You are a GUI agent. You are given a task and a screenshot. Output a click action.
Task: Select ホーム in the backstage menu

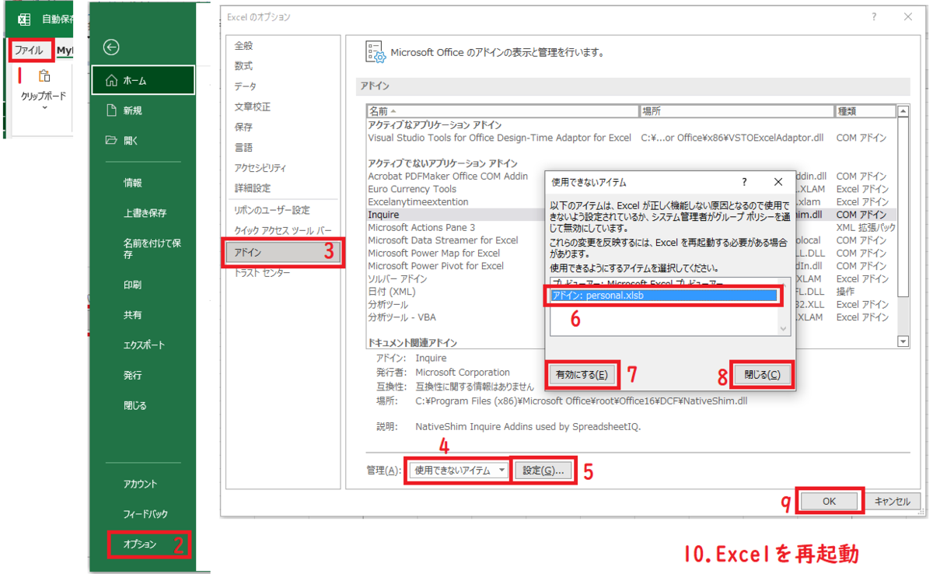(143, 80)
